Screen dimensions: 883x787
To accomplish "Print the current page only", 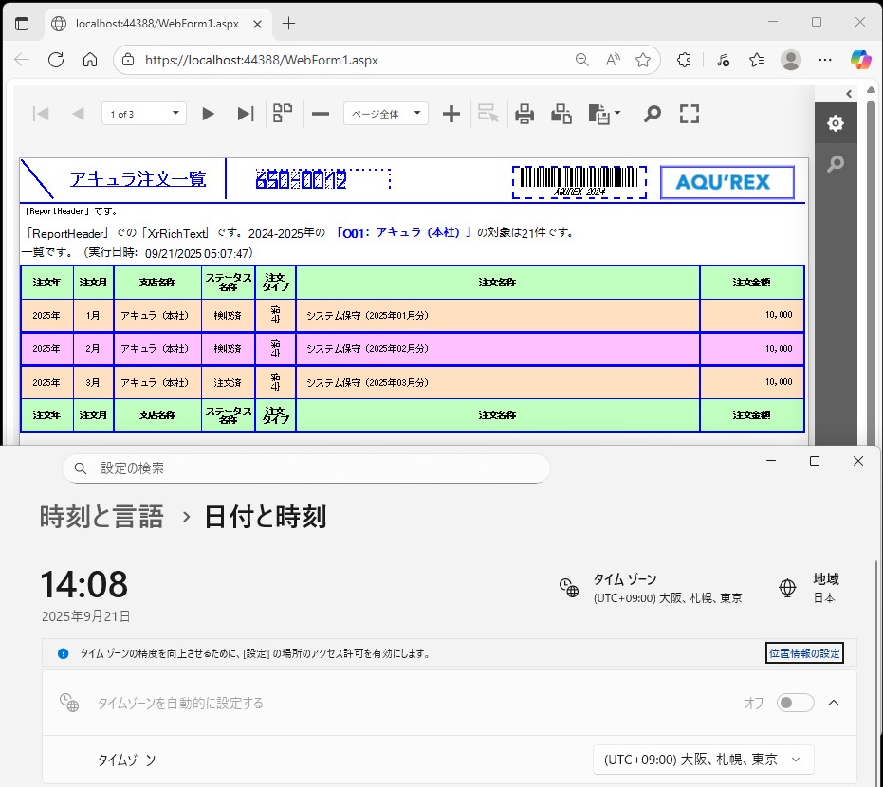I will point(561,114).
